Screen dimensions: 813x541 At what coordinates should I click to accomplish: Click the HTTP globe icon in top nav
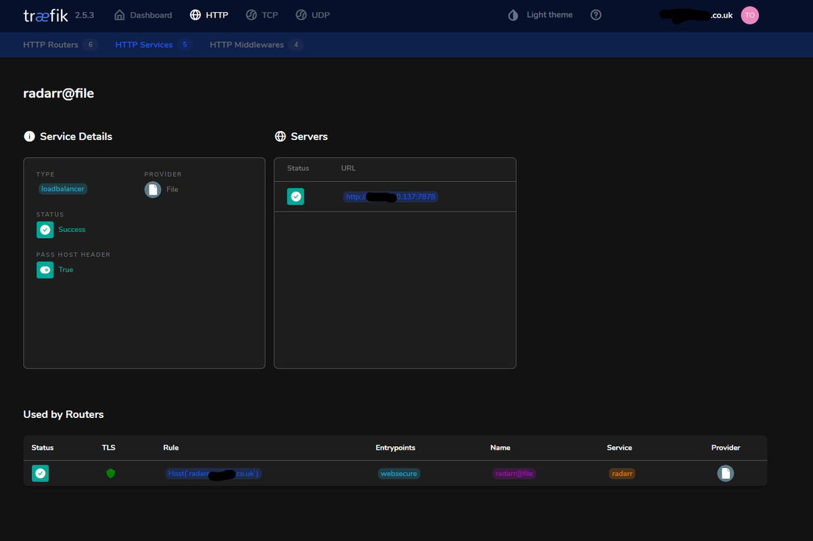point(195,15)
